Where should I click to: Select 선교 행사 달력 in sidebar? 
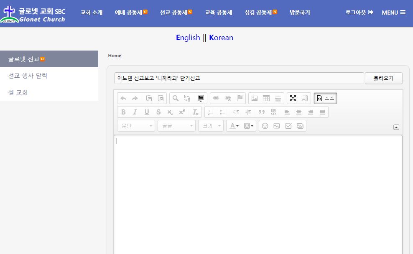click(28, 76)
